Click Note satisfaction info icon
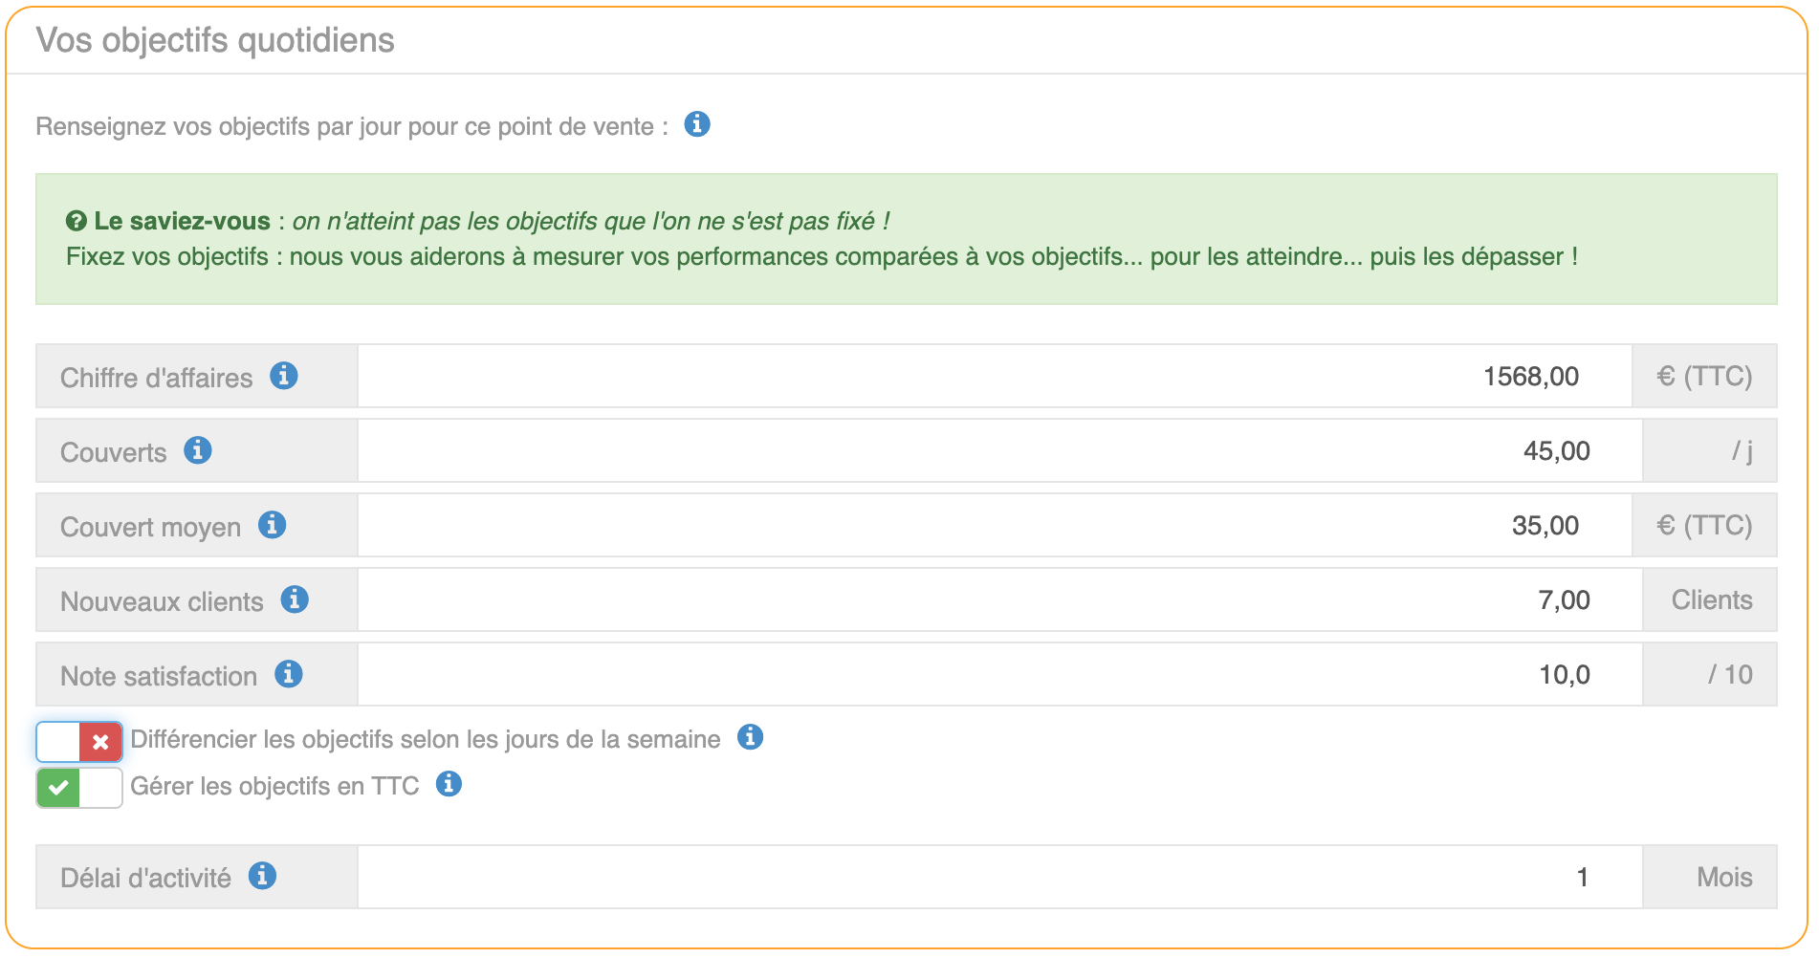 pyautogui.click(x=289, y=674)
